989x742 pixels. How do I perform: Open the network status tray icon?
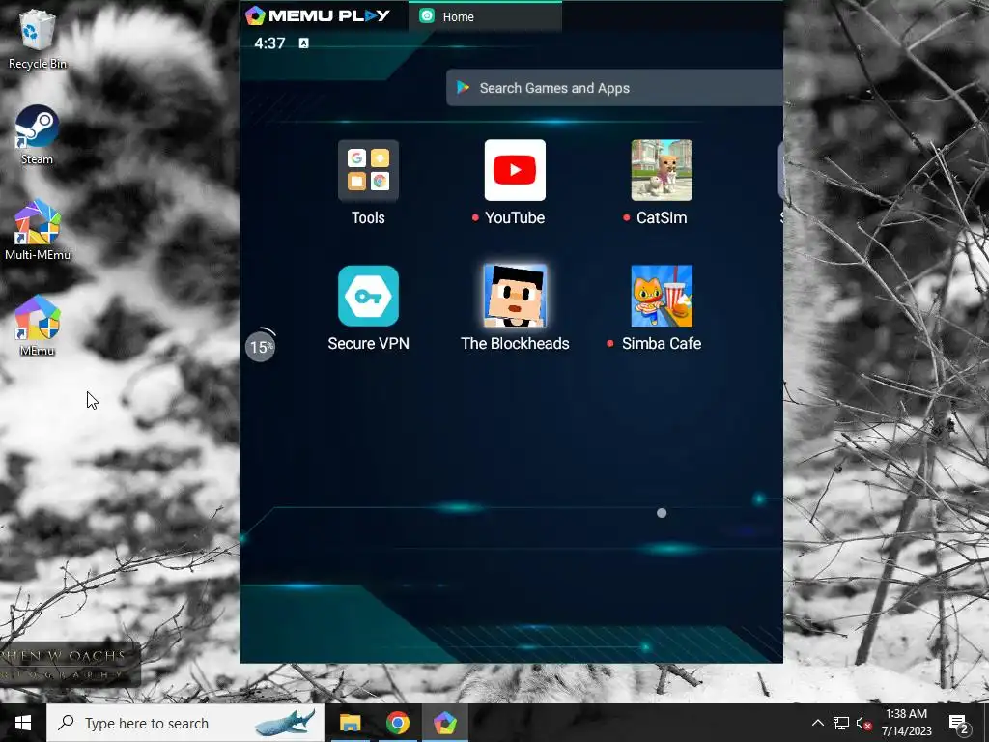tap(841, 723)
